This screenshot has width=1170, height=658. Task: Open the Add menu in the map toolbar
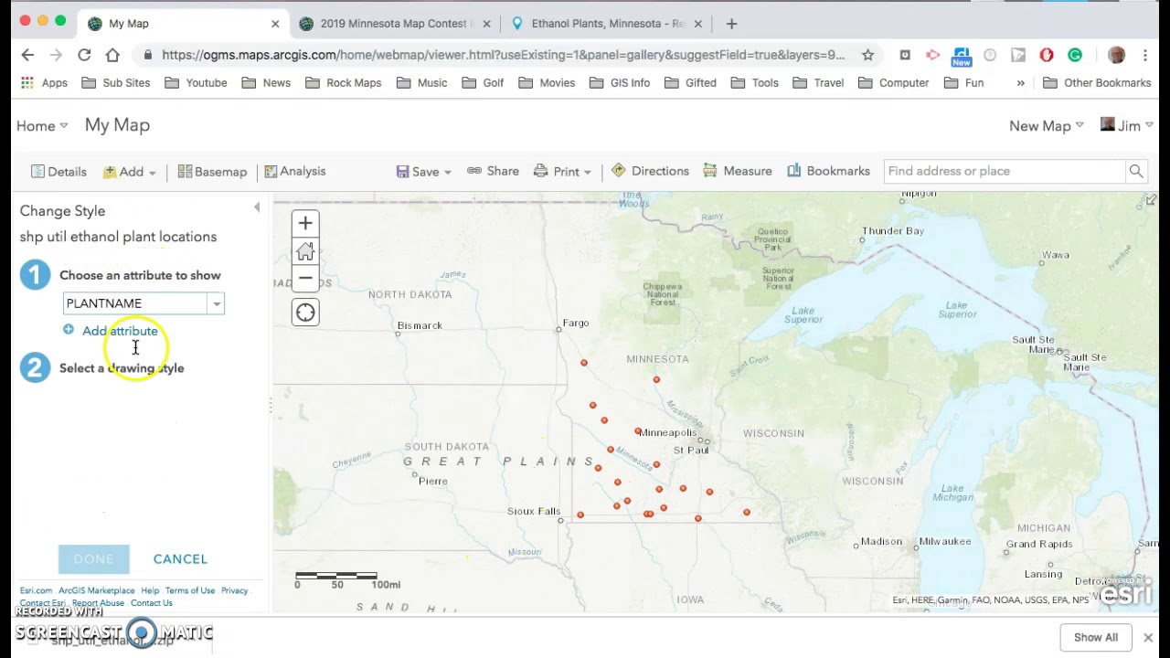[x=130, y=171]
